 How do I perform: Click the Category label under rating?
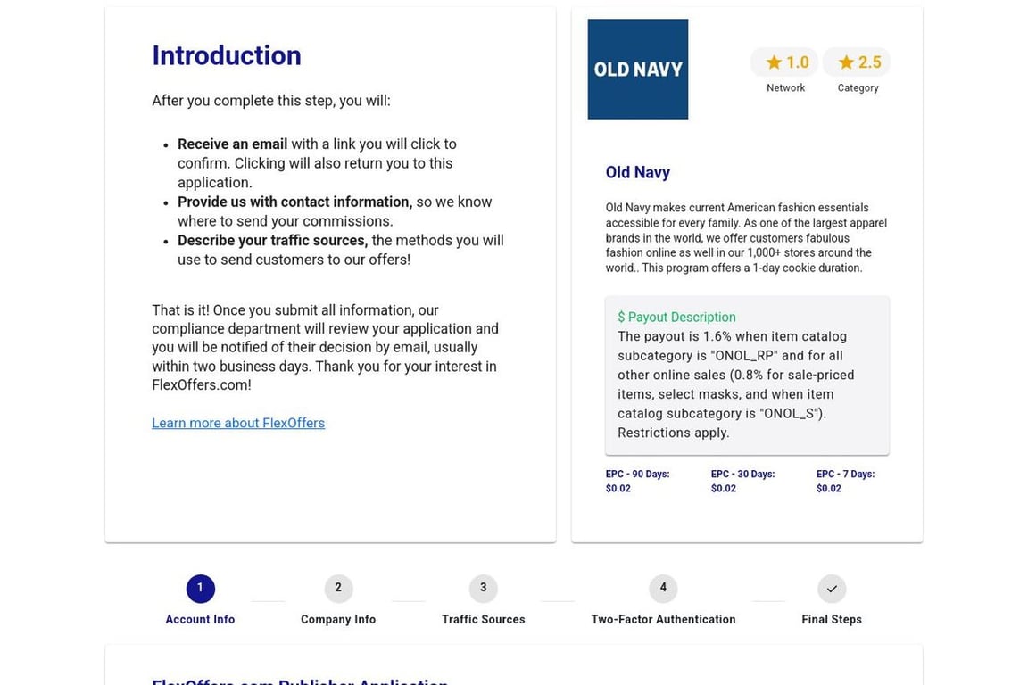tap(858, 87)
